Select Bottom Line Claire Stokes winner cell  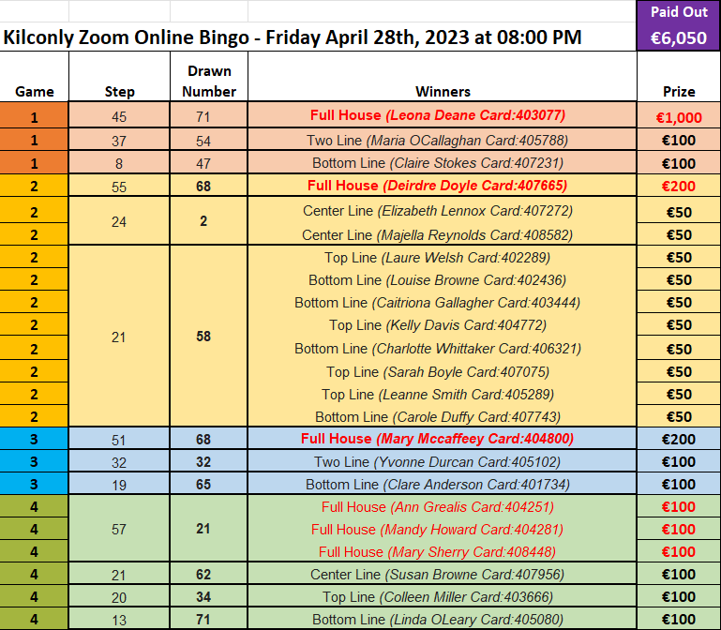tap(443, 163)
